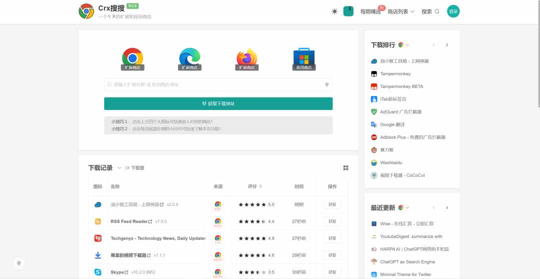This screenshot has height=279, width=540.
Task: Click the green bookmark icon in header
Action: (348, 11)
